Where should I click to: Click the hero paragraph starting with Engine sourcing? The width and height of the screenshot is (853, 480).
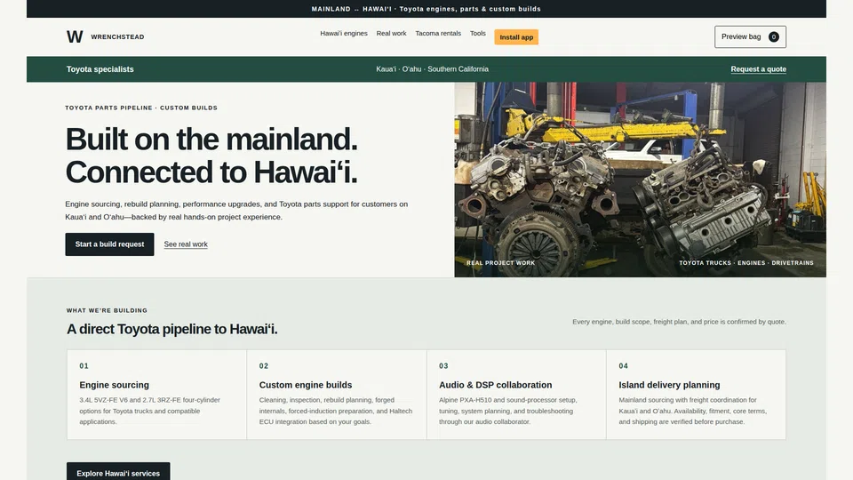click(x=236, y=211)
